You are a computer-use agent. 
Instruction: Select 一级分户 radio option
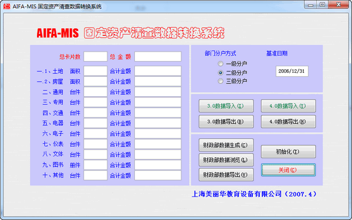coord(232,64)
